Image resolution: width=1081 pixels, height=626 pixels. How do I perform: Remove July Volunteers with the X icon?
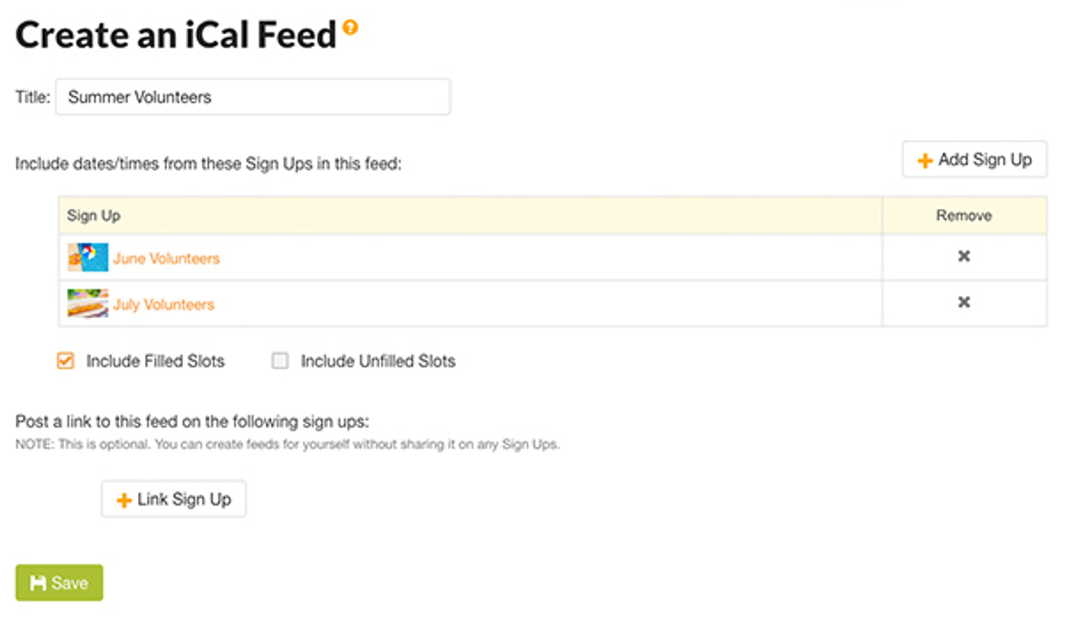[964, 302]
